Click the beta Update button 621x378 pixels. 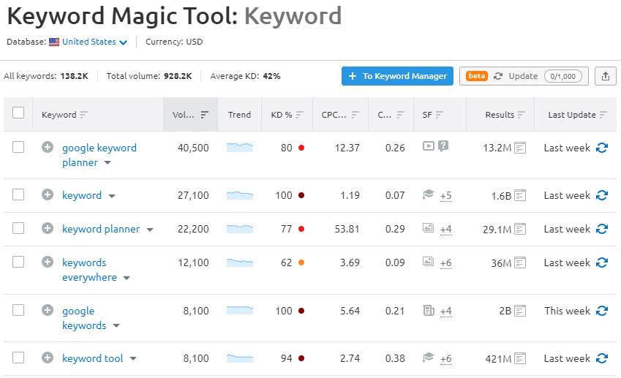point(524,76)
